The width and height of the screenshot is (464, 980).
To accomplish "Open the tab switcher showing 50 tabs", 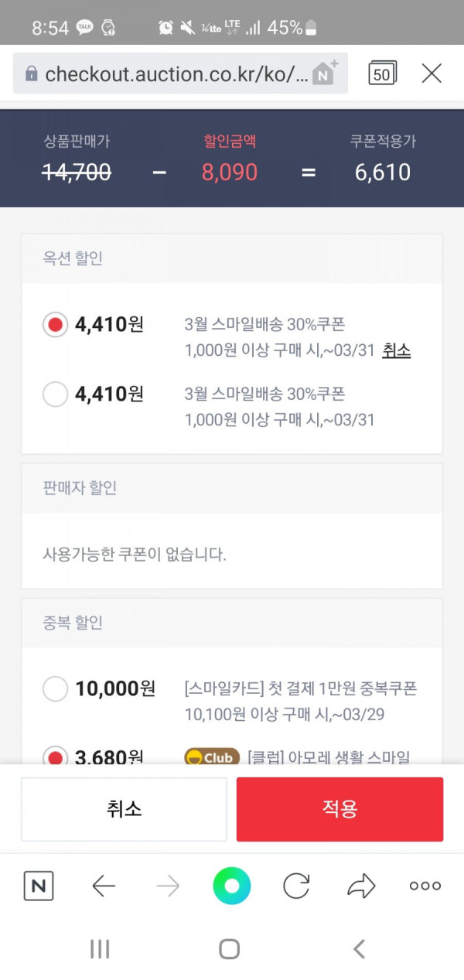I will point(382,73).
